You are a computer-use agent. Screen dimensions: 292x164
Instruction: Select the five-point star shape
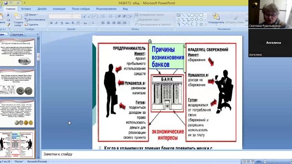pos(201,24)
